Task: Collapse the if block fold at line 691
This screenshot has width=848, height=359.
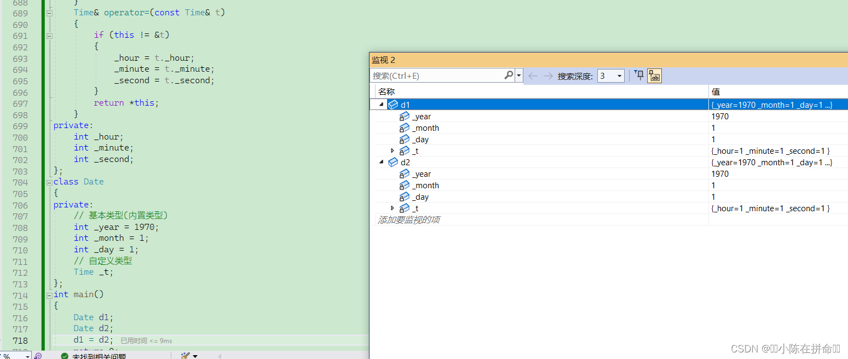Action: 49,35
